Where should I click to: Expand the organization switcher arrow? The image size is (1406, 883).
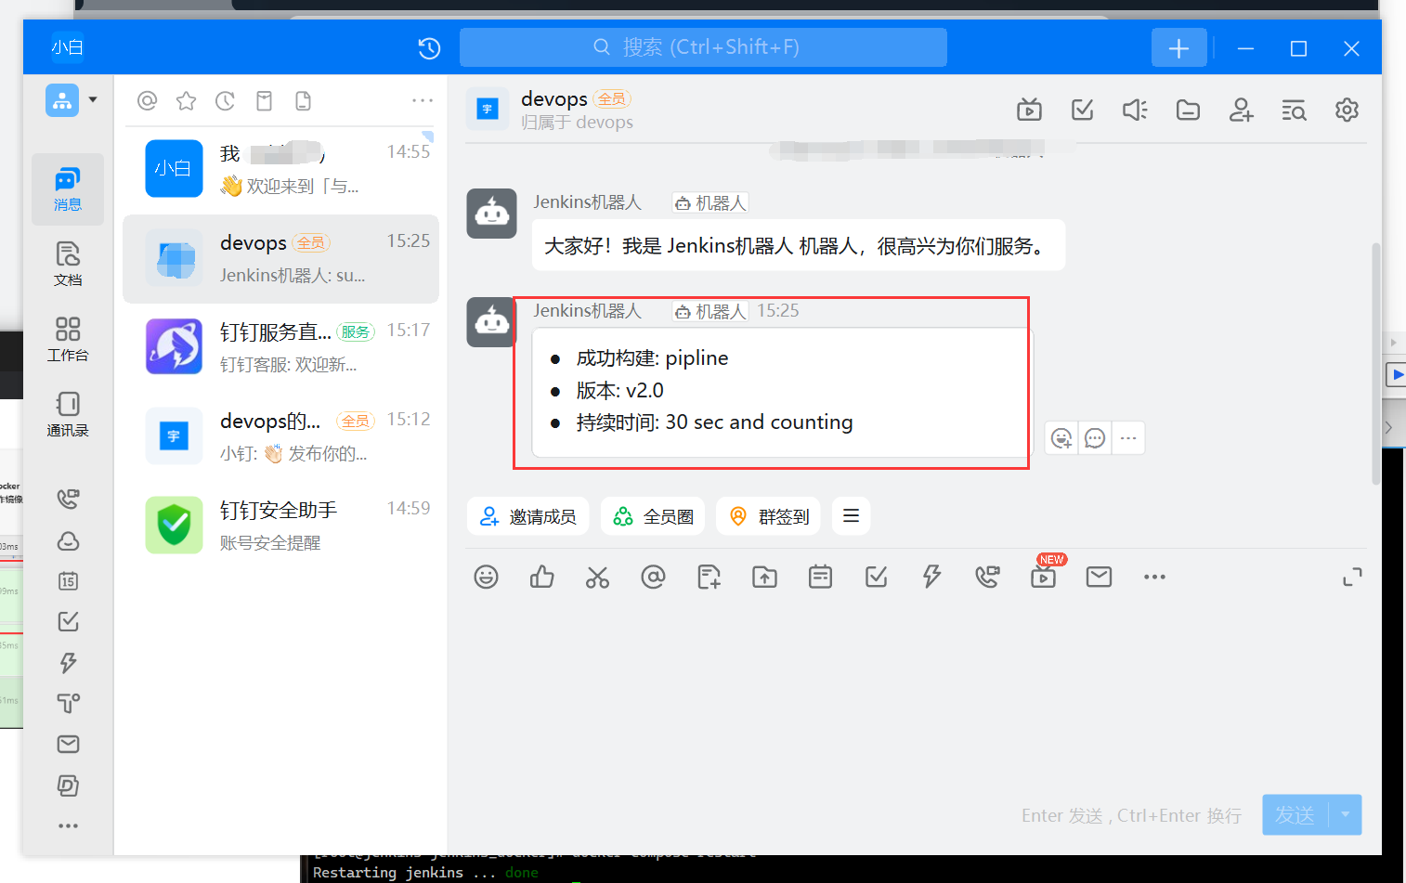click(x=93, y=99)
